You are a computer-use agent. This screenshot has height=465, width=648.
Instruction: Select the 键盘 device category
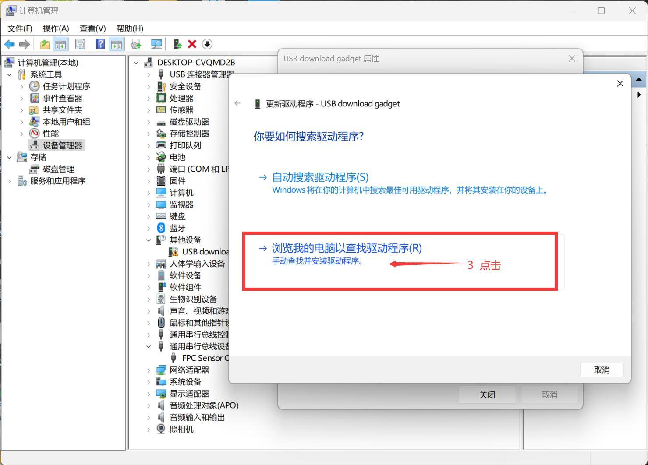click(177, 216)
